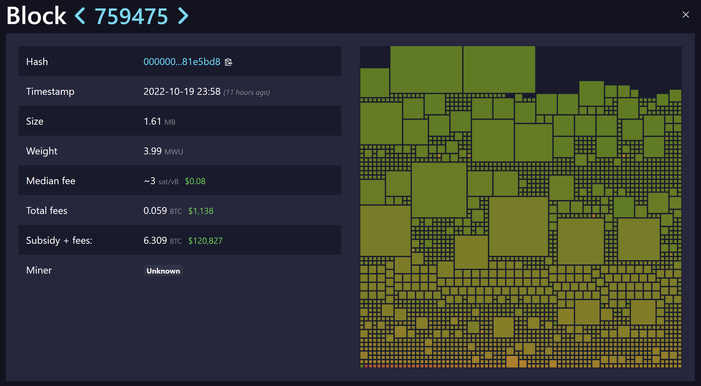Click the Median fee row label
The height and width of the screenshot is (386, 701).
point(51,181)
